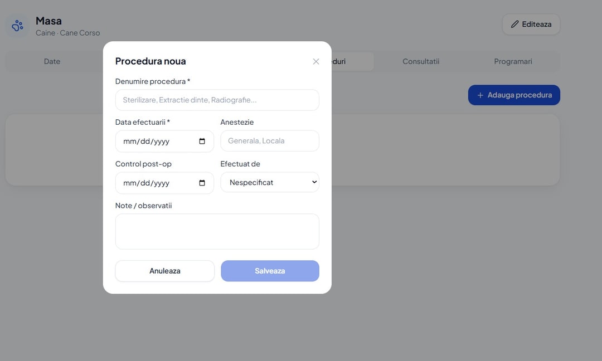This screenshot has height=361, width=602.
Task: Open calendar picker for Control post-op
Action: [x=202, y=183]
